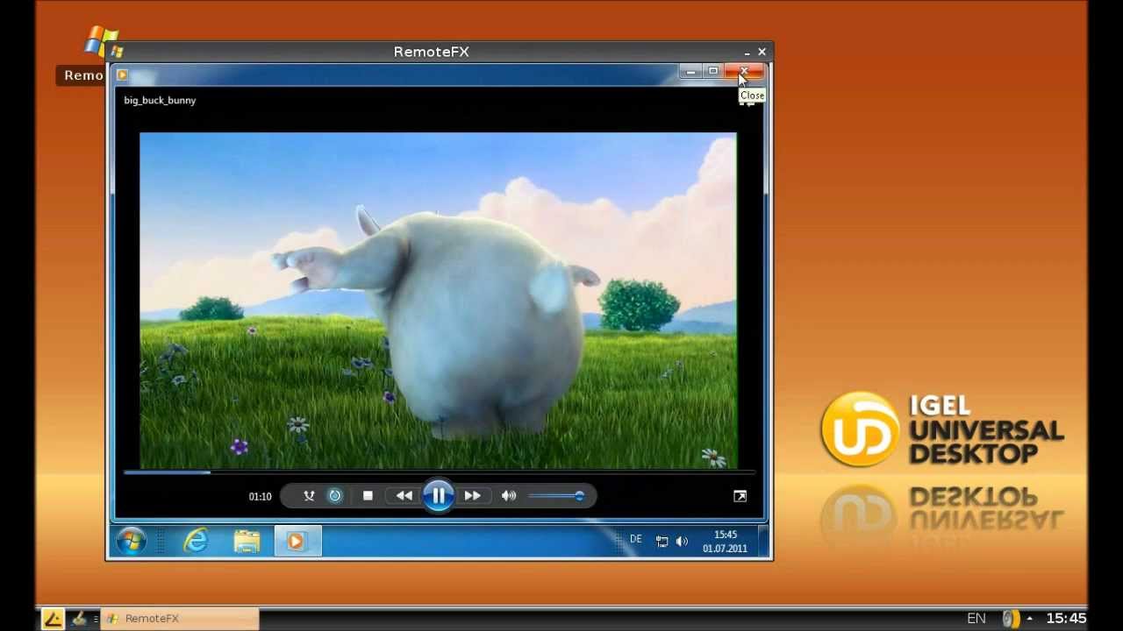Image resolution: width=1123 pixels, height=631 pixels.
Task: Open the Windows 7 Start menu
Action: point(132,542)
